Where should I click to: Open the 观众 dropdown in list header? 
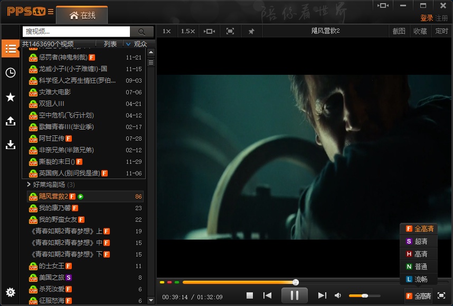pyautogui.click(x=136, y=44)
